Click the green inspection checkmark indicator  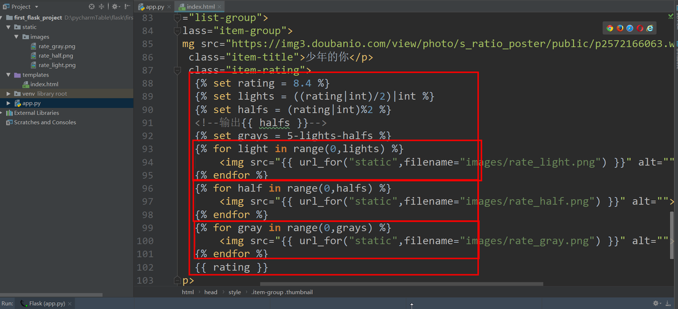(x=670, y=17)
